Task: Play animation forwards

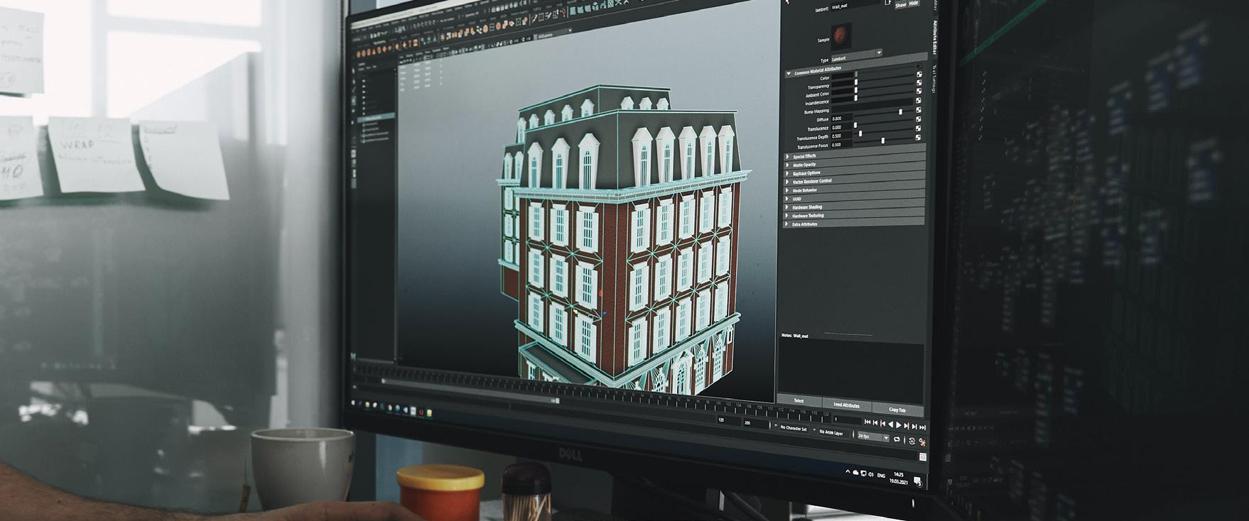Action: tap(898, 425)
